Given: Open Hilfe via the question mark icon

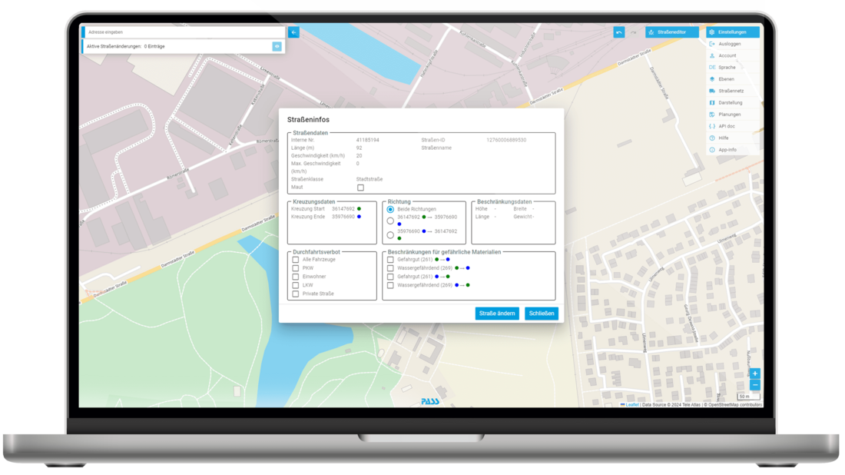Looking at the screenshot, I should (x=713, y=138).
